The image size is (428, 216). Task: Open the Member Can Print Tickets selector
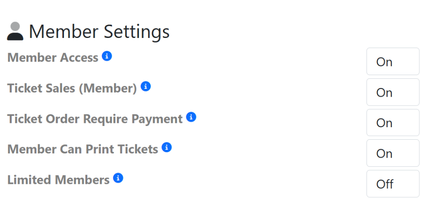(392, 153)
